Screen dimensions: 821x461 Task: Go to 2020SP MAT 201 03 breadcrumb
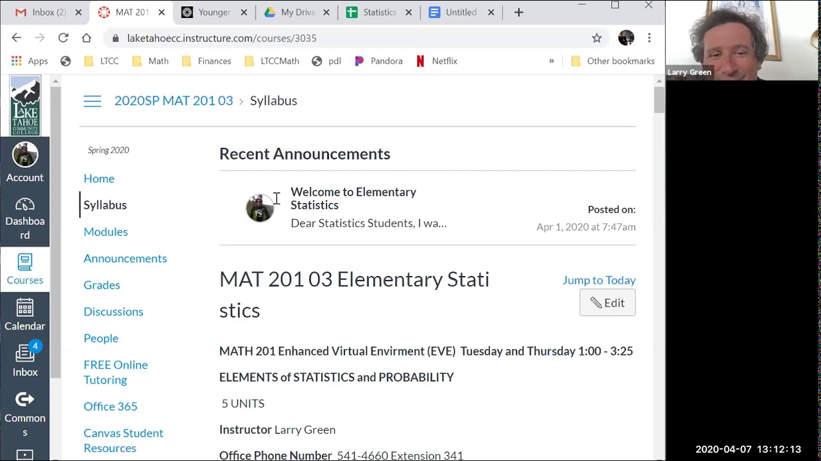coord(173,101)
